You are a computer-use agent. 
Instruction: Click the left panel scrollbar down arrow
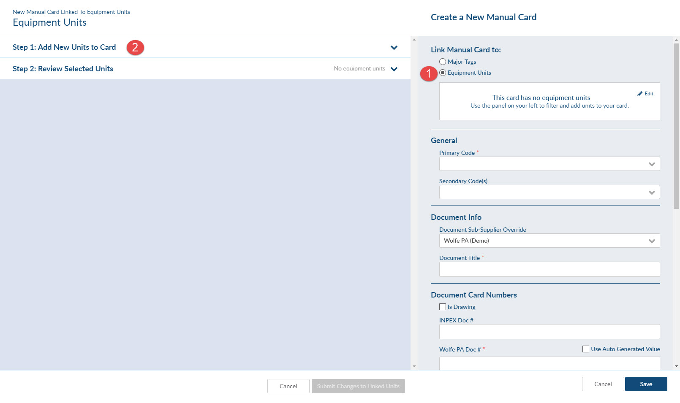[414, 366]
